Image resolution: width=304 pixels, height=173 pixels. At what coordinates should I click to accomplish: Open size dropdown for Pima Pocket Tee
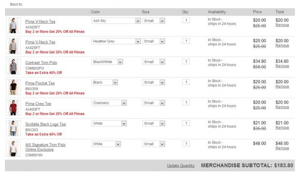(x=154, y=83)
